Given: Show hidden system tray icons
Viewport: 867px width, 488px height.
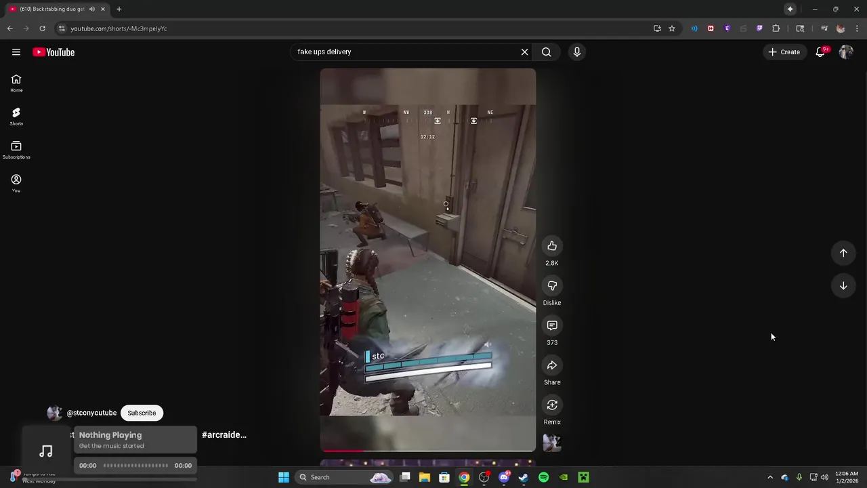Looking at the screenshot, I should pyautogui.click(x=770, y=477).
